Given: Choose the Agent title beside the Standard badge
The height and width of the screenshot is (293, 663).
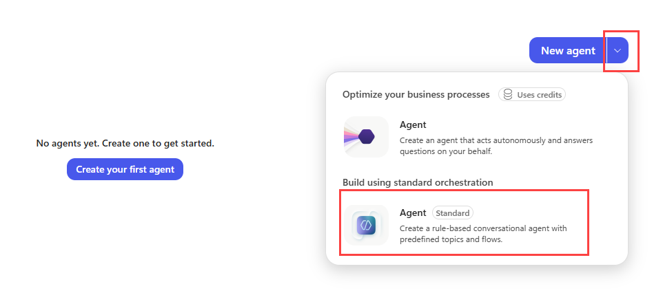Looking at the screenshot, I should tap(413, 213).
